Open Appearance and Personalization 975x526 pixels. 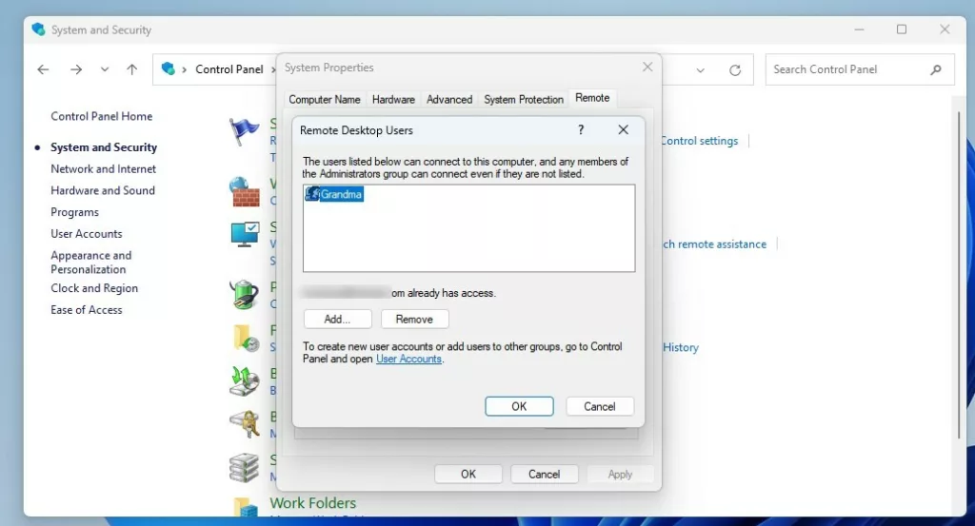[90, 263]
